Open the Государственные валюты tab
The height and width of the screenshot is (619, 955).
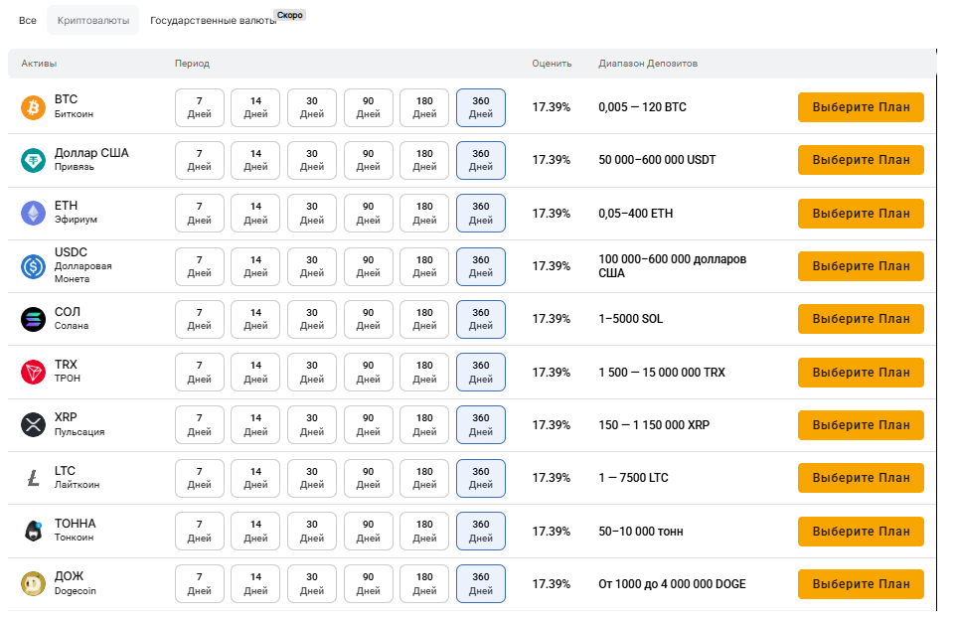coord(214,20)
